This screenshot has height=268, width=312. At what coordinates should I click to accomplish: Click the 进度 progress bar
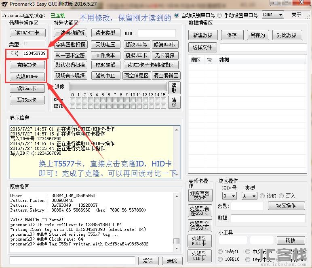pos(118,87)
